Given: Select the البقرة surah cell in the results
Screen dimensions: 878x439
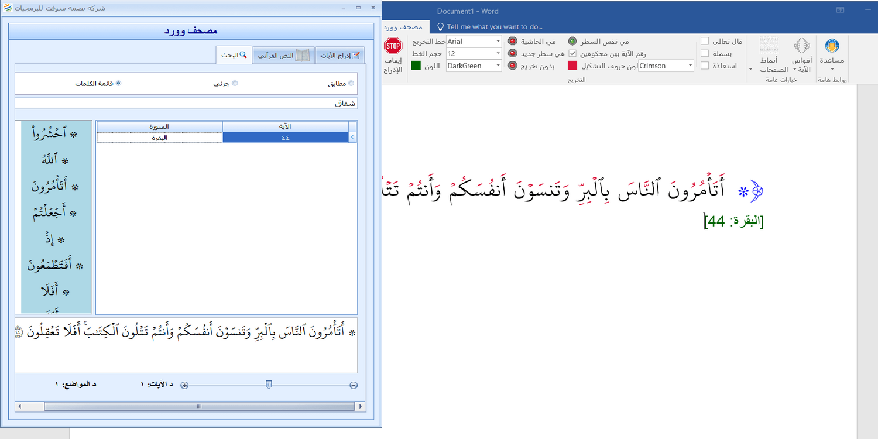Looking at the screenshot, I should [159, 138].
